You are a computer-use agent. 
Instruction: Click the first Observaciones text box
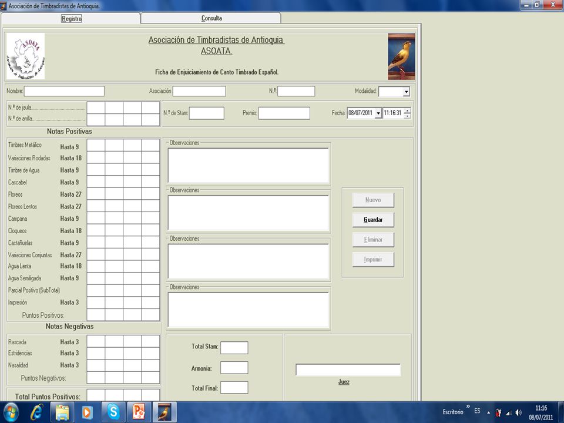[248, 165]
